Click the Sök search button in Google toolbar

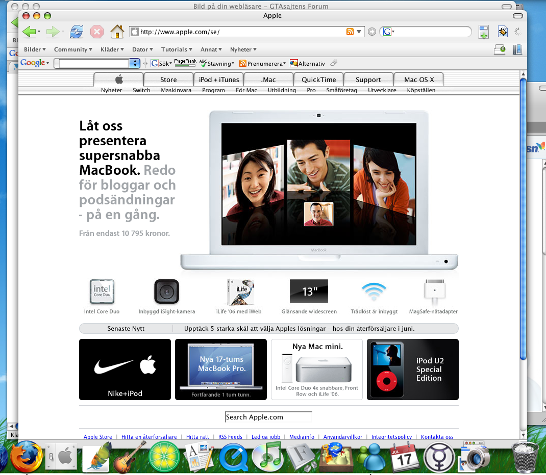[x=161, y=63]
